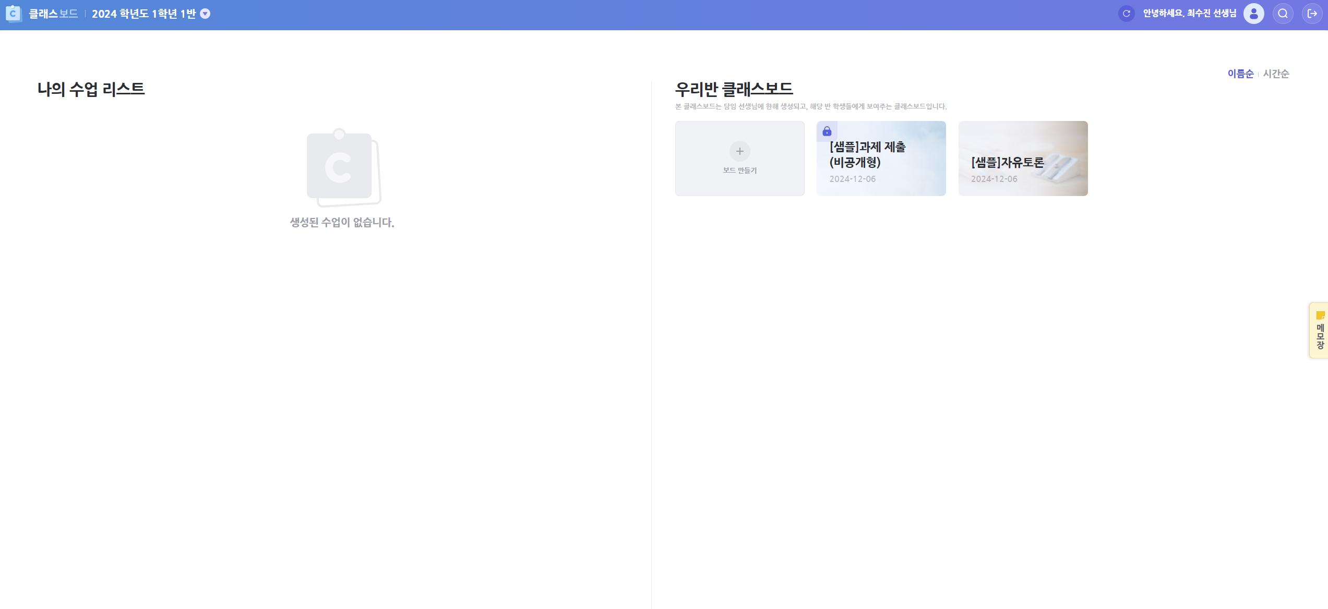Expand the 메모장 side panel

[1320, 337]
